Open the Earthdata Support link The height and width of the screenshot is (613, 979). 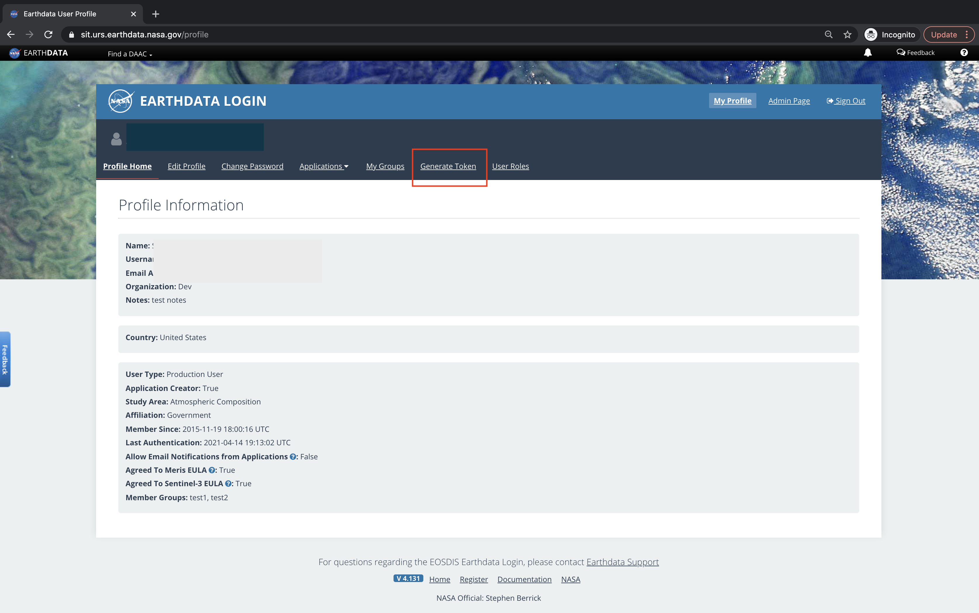(622, 562)
